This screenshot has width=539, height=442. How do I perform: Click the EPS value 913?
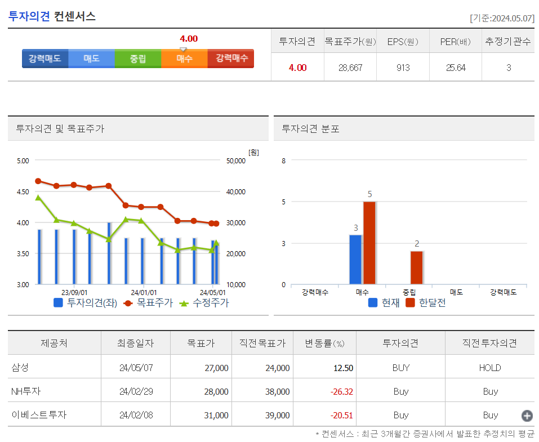(403, 68)
